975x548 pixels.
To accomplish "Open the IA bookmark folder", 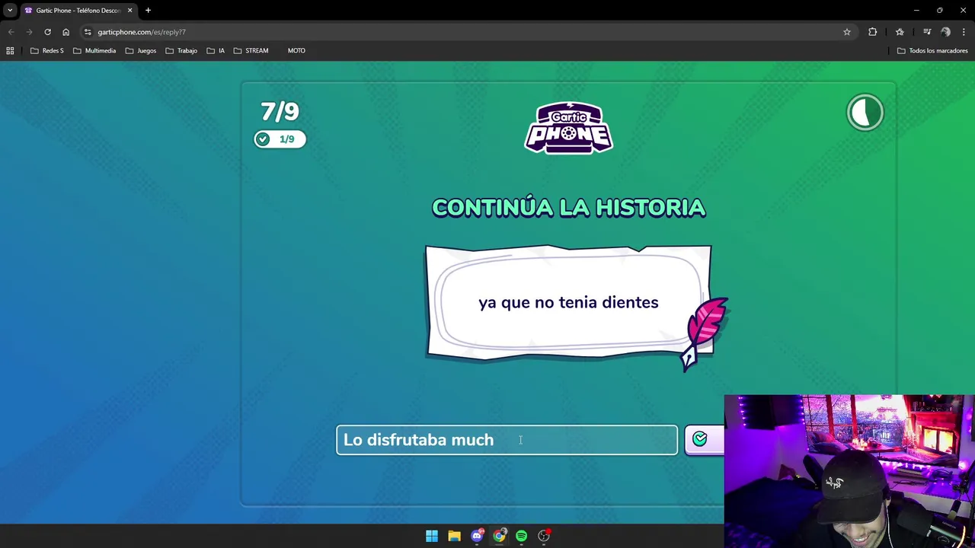I will tap(216, 51).
